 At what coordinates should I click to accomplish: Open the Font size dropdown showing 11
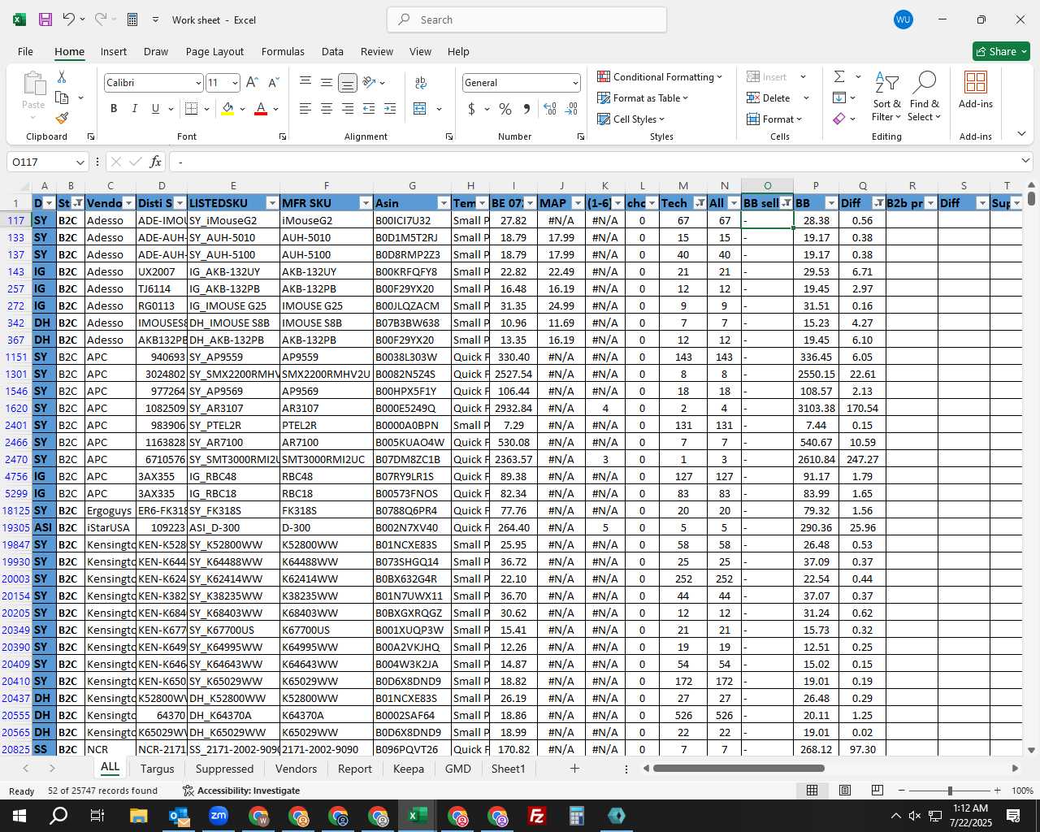point(235,83)
